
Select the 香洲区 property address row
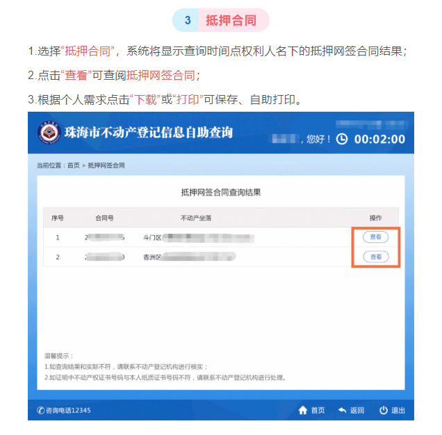[197, 257]
